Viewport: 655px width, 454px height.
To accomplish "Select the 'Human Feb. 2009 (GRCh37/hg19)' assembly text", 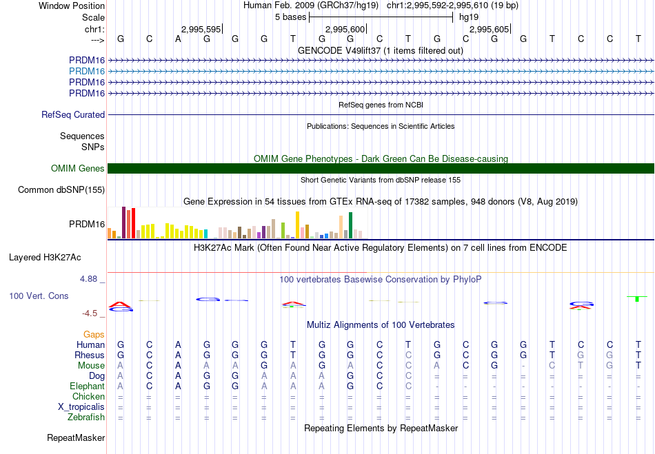I will (x=311, y=6).
